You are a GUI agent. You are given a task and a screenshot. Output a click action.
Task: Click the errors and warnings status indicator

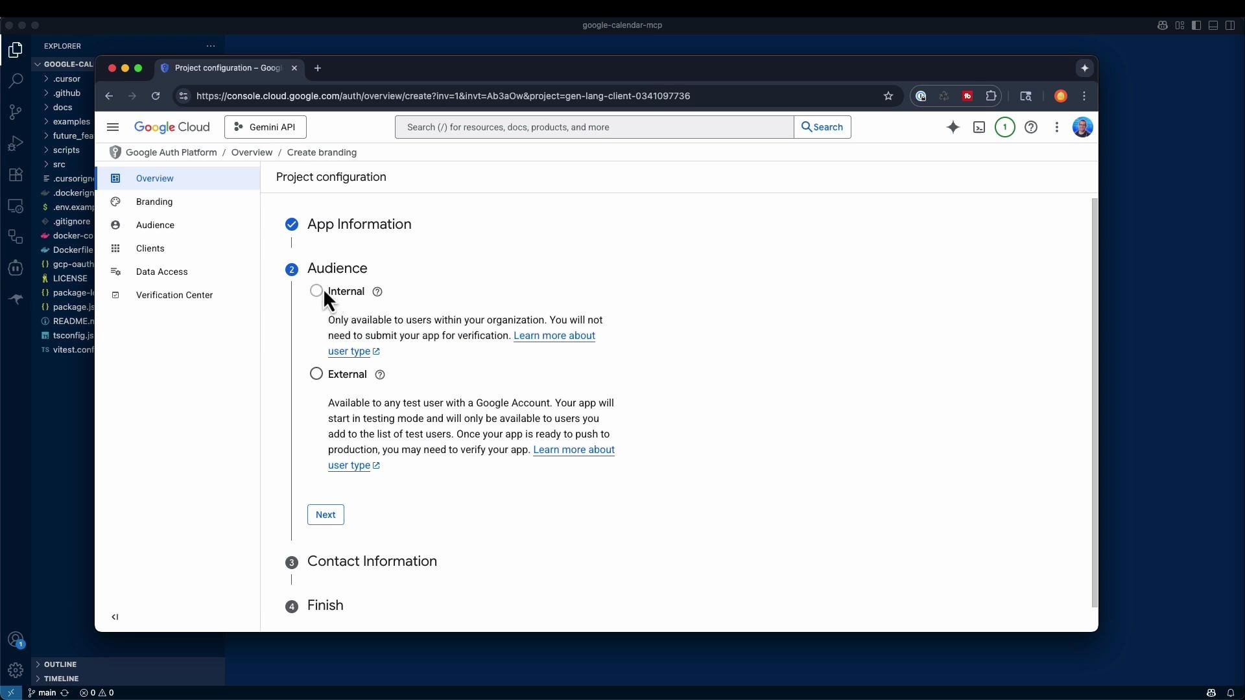97,693
